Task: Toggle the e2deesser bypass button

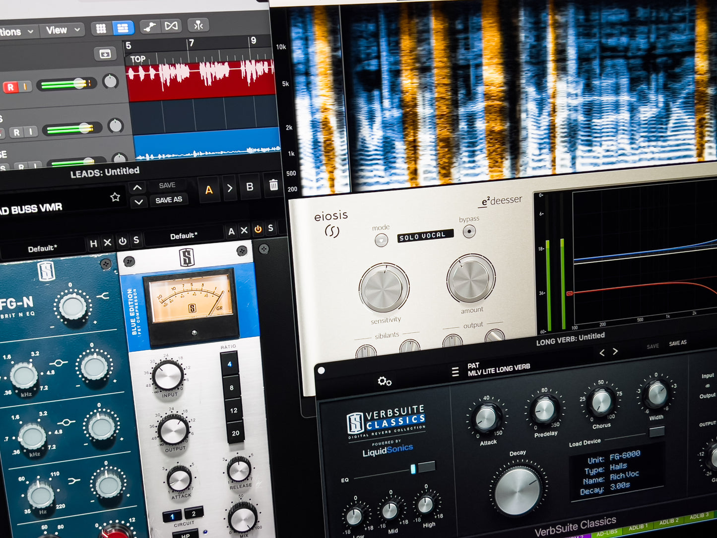Action: pyautogui.click(x=469, y=231)
